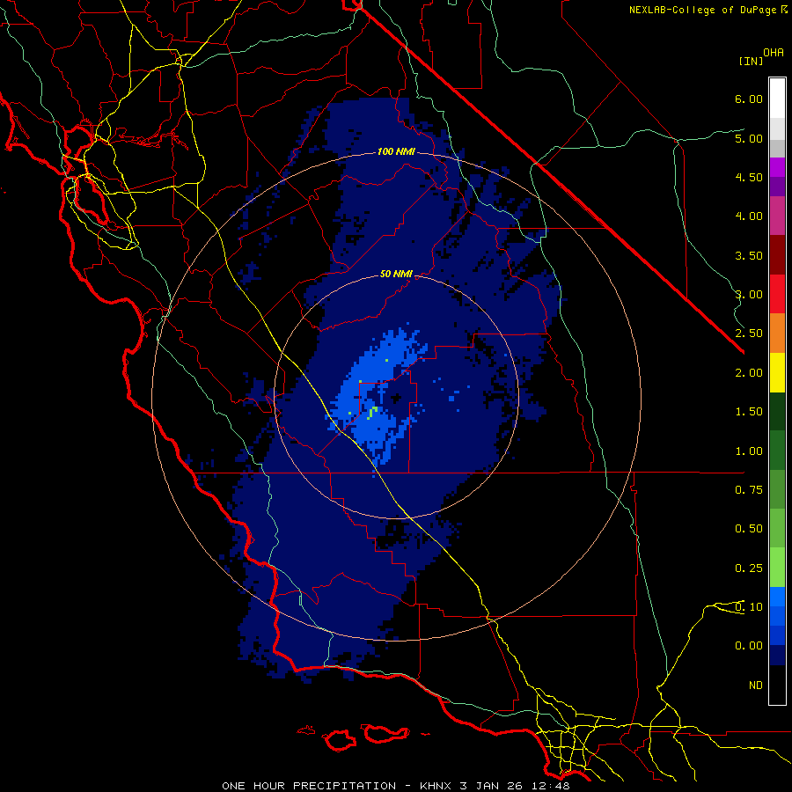Select the light green swatch beside 0.50
Viewport: 792px width, 792px height.
pyautogui.click(x=777, y=529)
